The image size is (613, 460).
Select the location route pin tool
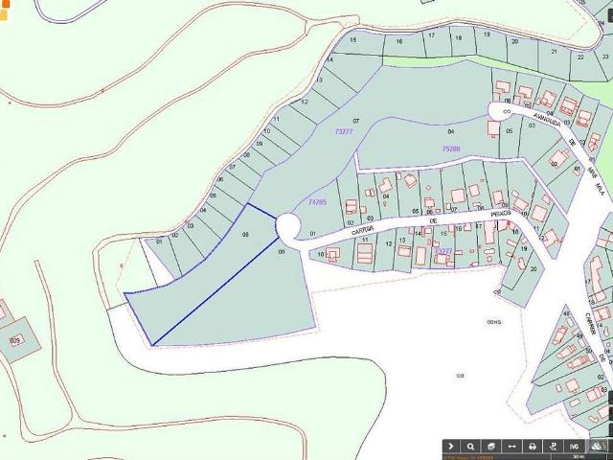tap(553, 446)
